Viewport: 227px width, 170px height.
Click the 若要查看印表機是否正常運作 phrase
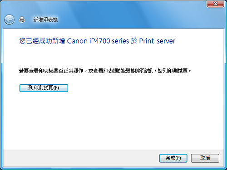[x=51, y=71]
